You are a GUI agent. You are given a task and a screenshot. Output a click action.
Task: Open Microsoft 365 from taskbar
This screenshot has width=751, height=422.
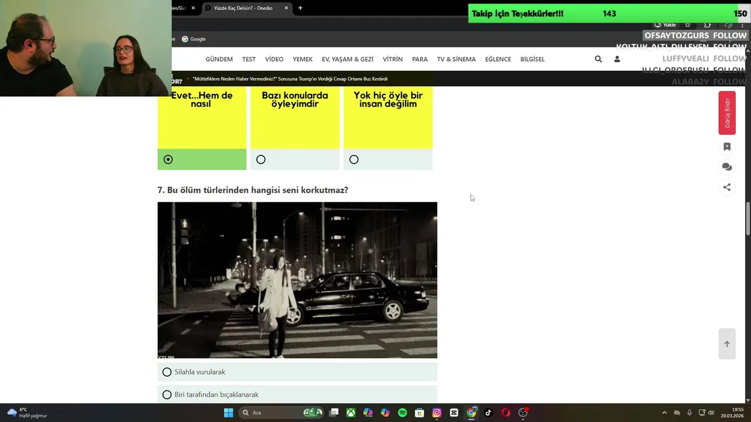368,413
